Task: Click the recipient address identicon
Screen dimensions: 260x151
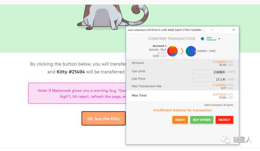Action: pyautogui.click(x=191, y=51)
